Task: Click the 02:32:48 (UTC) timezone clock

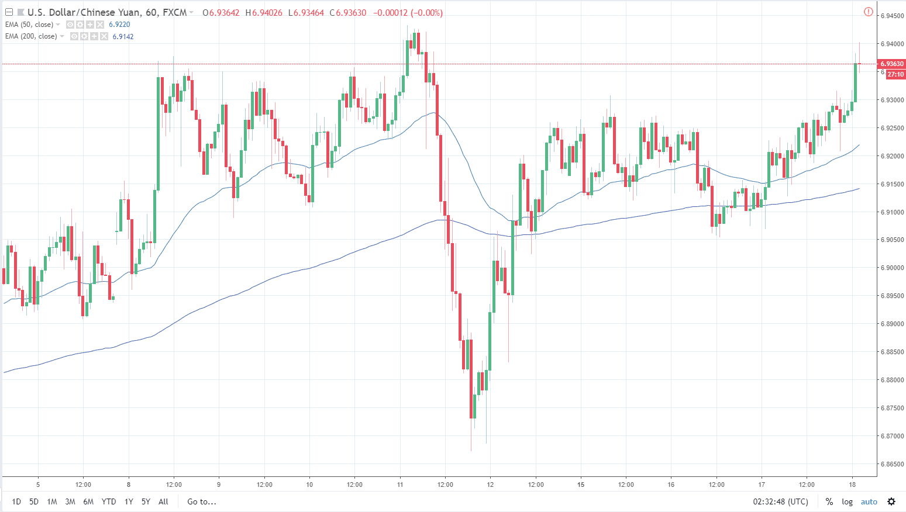Action: pos(781,501)
